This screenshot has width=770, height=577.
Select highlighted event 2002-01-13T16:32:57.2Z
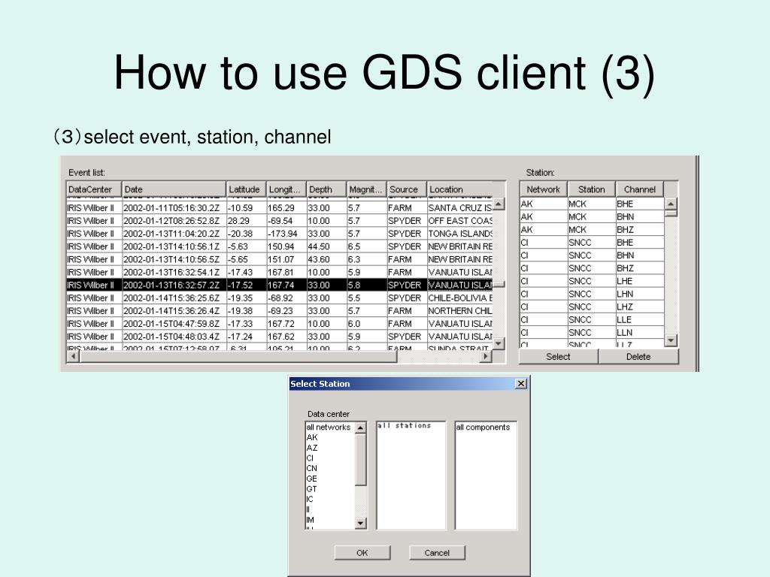(280, 285)
